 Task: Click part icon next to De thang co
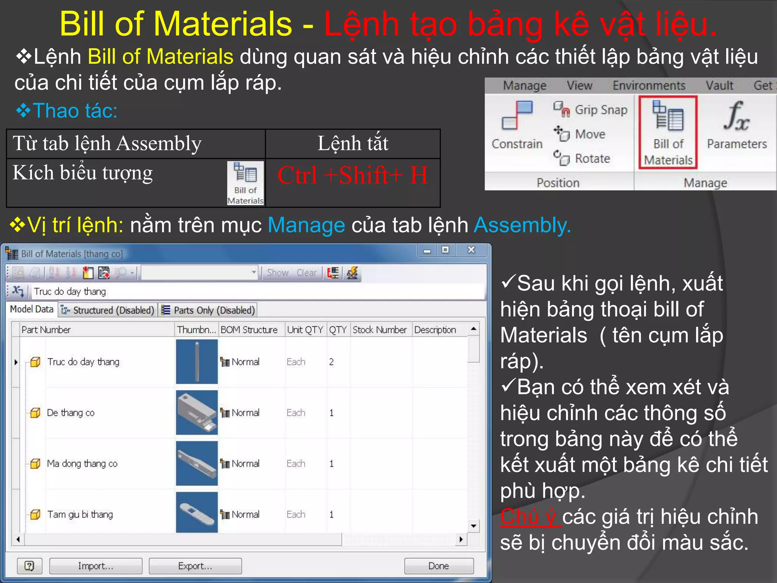pos(35,413)
